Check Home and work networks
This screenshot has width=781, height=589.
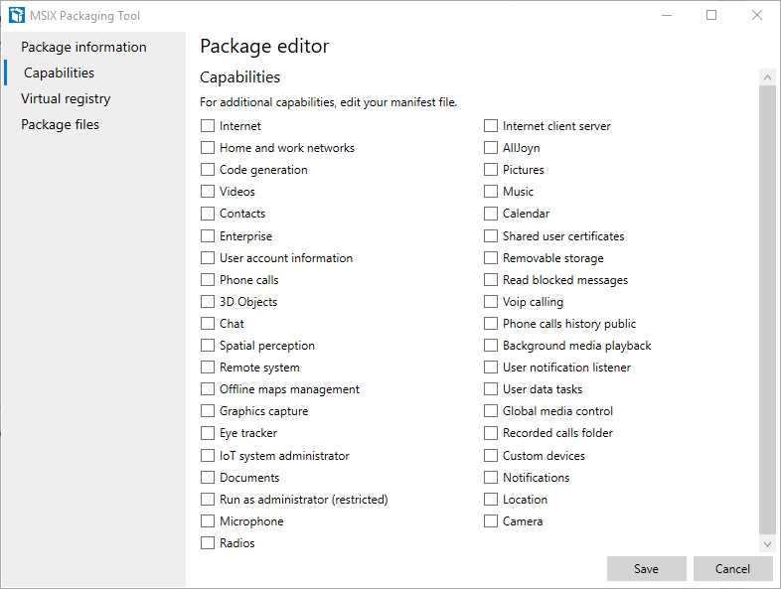pyautogui.click(x=208, y=147)
